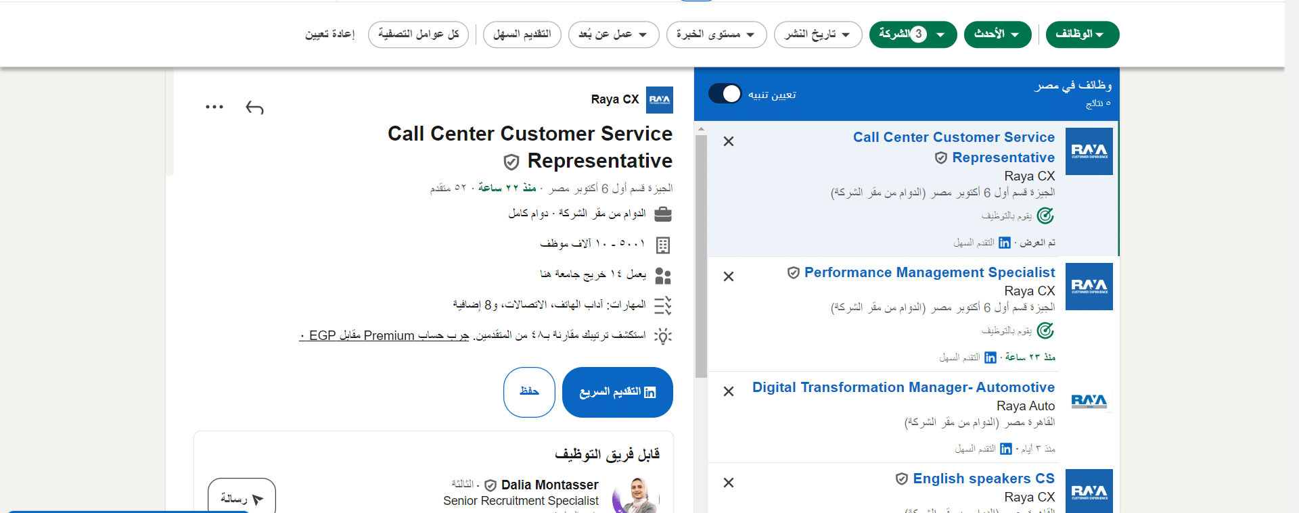The height and width of the screenshot is (513, 1299).
Task: Click verified shield beside Representative title in details
Action: click(x=511, y=162)
